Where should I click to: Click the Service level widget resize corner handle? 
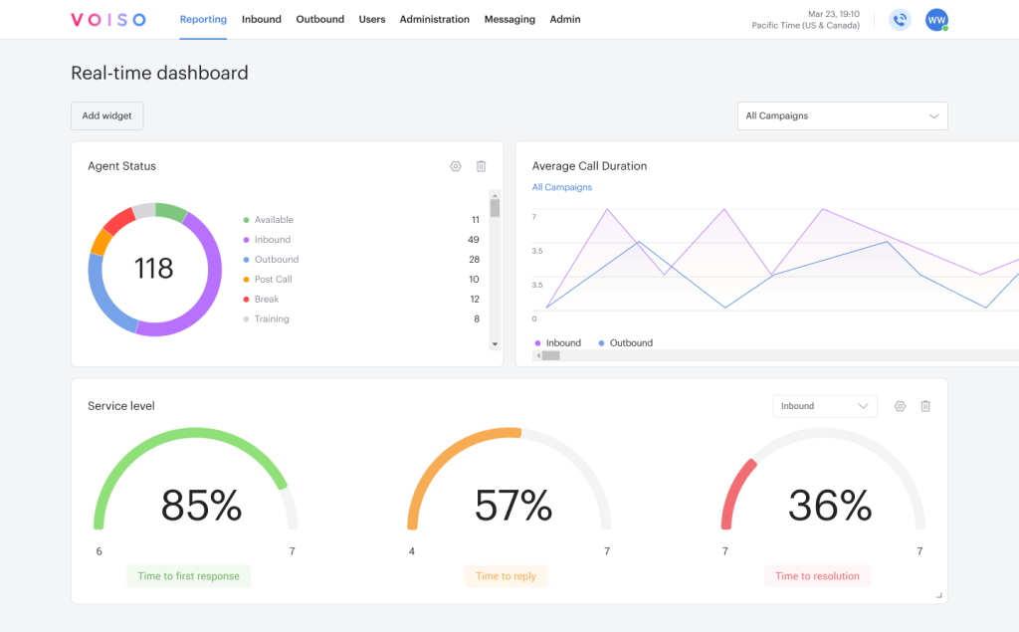coord(939,595)
